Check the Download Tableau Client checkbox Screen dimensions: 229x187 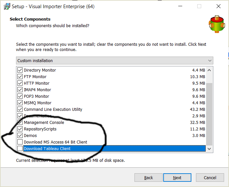coord(20,148)
